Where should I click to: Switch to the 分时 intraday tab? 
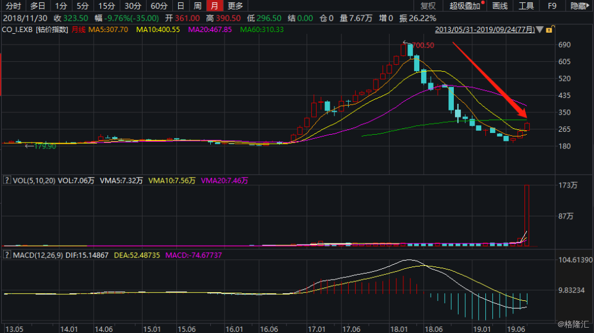[13, 6]
